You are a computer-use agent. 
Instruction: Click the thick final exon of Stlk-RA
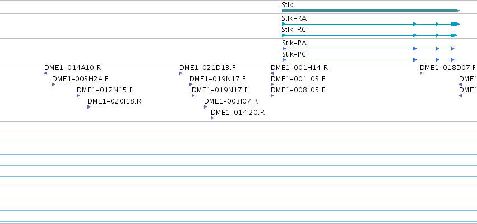pos(455,24)
